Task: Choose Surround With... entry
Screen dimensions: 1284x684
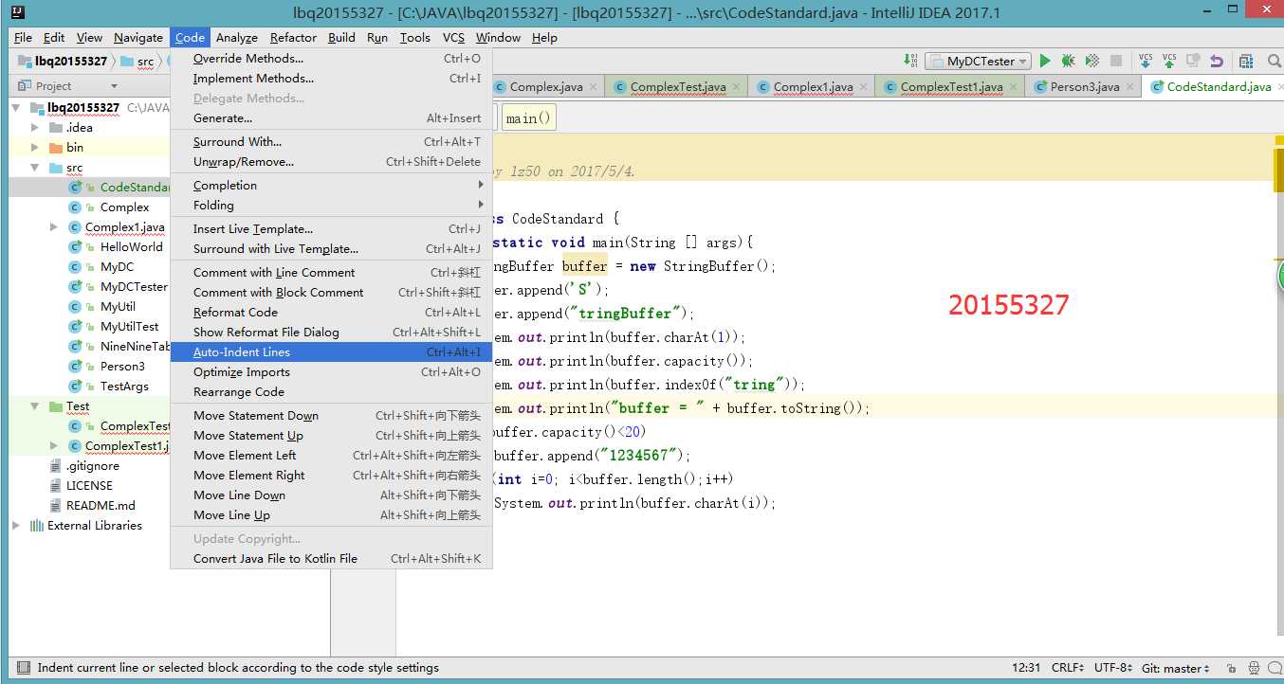Action: (x=331, y=142)
